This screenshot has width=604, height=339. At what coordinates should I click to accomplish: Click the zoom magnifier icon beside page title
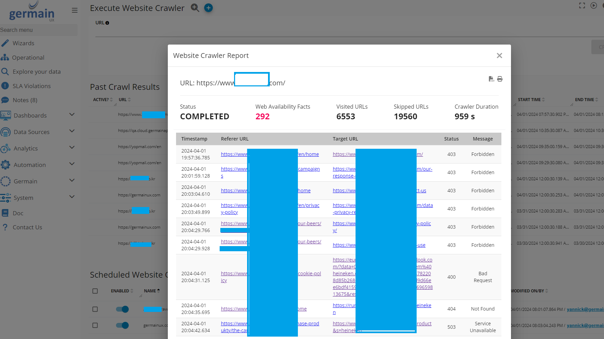click(195, 8)
